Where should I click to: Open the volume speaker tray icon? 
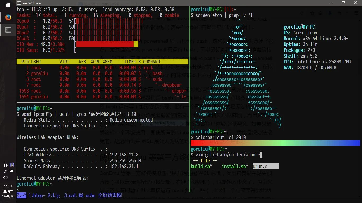[x=5, y=177]
